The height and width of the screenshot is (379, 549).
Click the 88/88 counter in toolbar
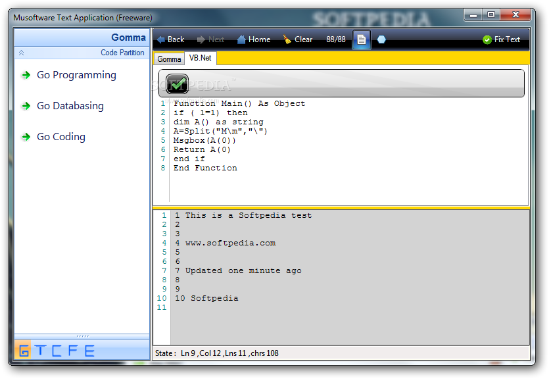coord(336,39)
